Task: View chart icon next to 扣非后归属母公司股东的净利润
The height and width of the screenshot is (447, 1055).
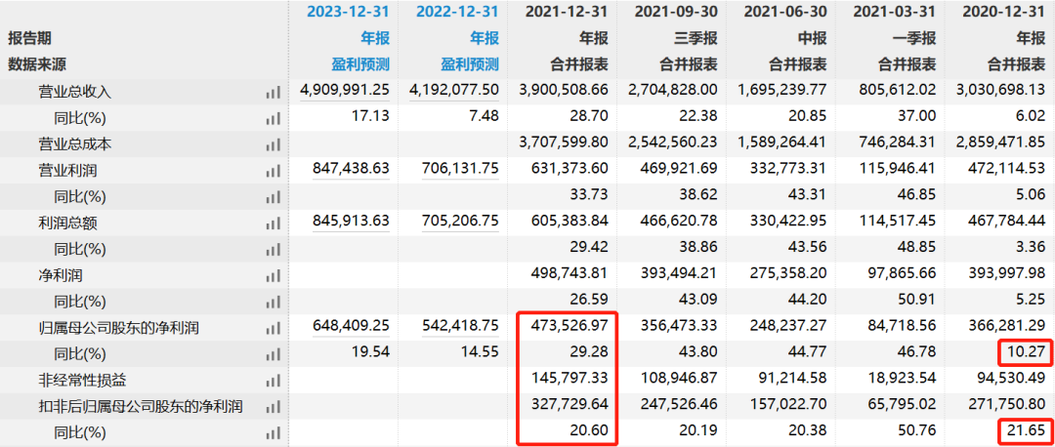Action: pyautogui.click(x=273, y=405)
